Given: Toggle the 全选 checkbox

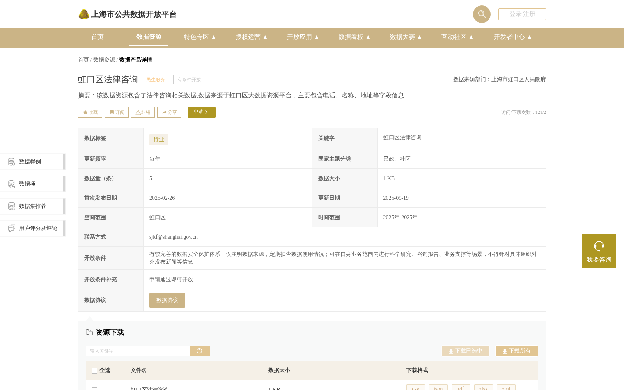Looking at the screenshot, I should point(94,370).
